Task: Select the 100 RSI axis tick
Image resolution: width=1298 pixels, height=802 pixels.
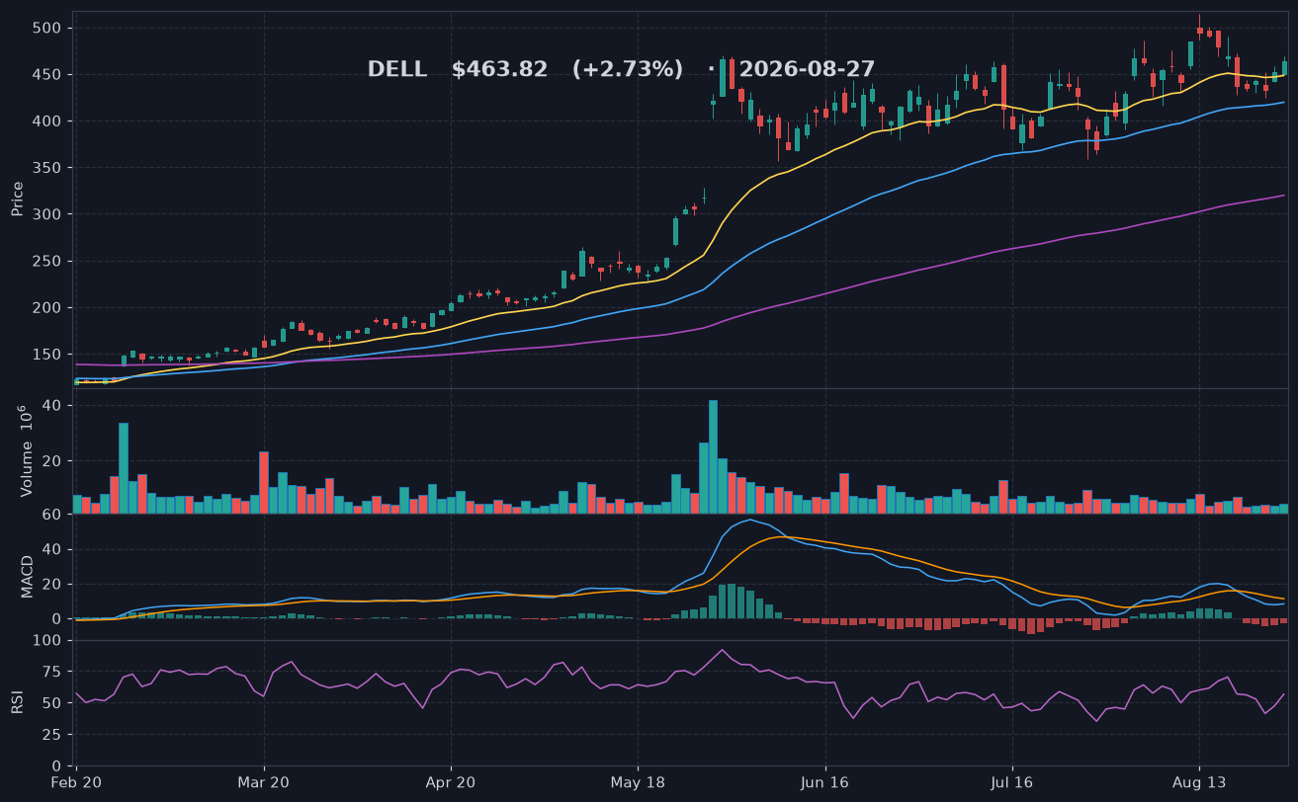Action: tap(48, 641)
